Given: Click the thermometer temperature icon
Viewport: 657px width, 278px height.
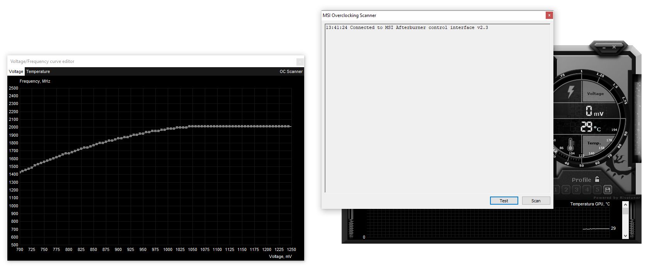Looking at the screenshot, I should coord(570,144).
